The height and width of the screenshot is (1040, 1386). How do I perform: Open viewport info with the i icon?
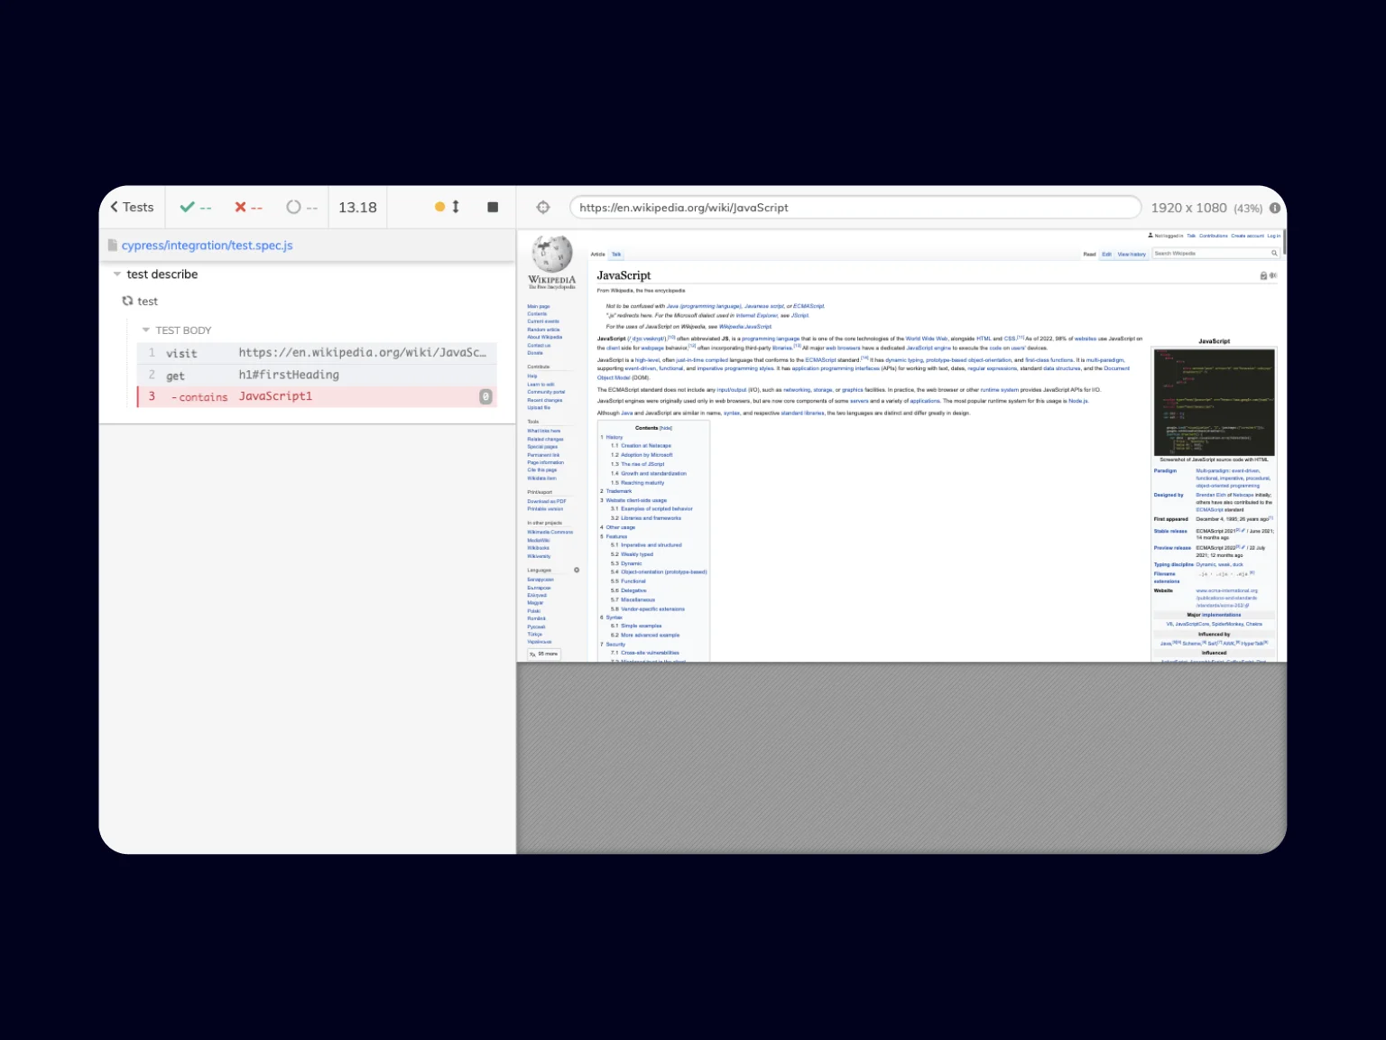tap(1275, 208)
